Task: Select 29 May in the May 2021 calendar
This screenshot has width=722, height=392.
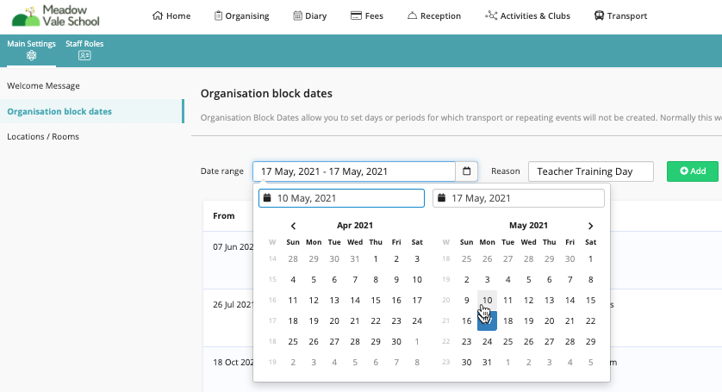Action: 591,342
